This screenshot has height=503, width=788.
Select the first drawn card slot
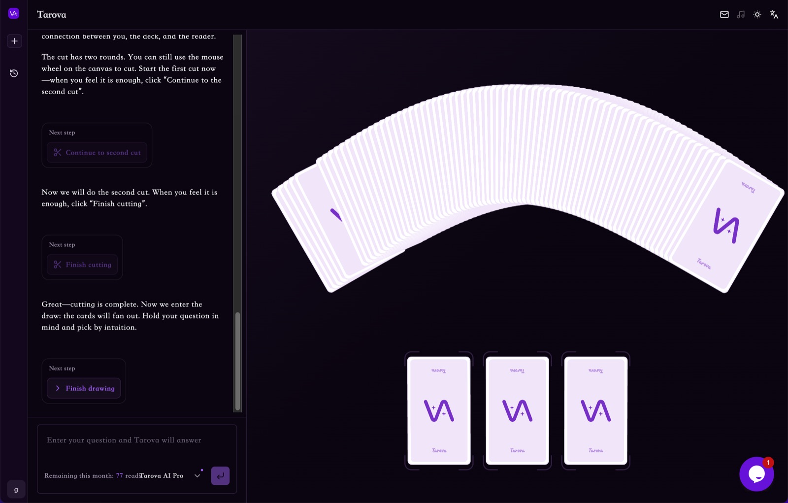(x=439, y=410)
